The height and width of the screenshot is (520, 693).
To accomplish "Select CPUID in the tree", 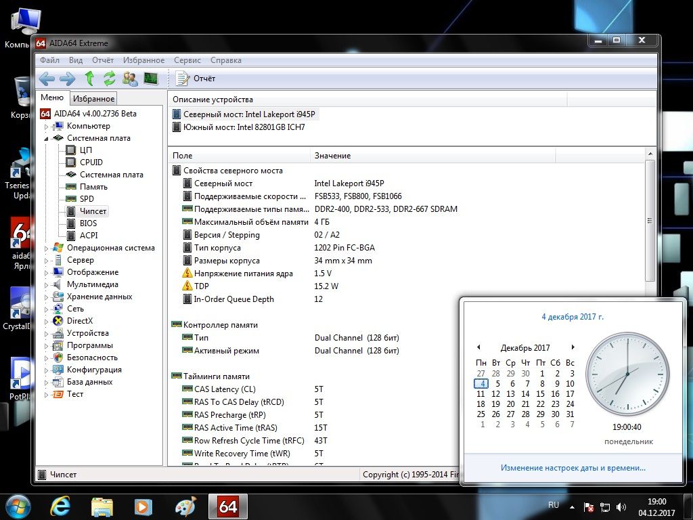I will 91,162.
